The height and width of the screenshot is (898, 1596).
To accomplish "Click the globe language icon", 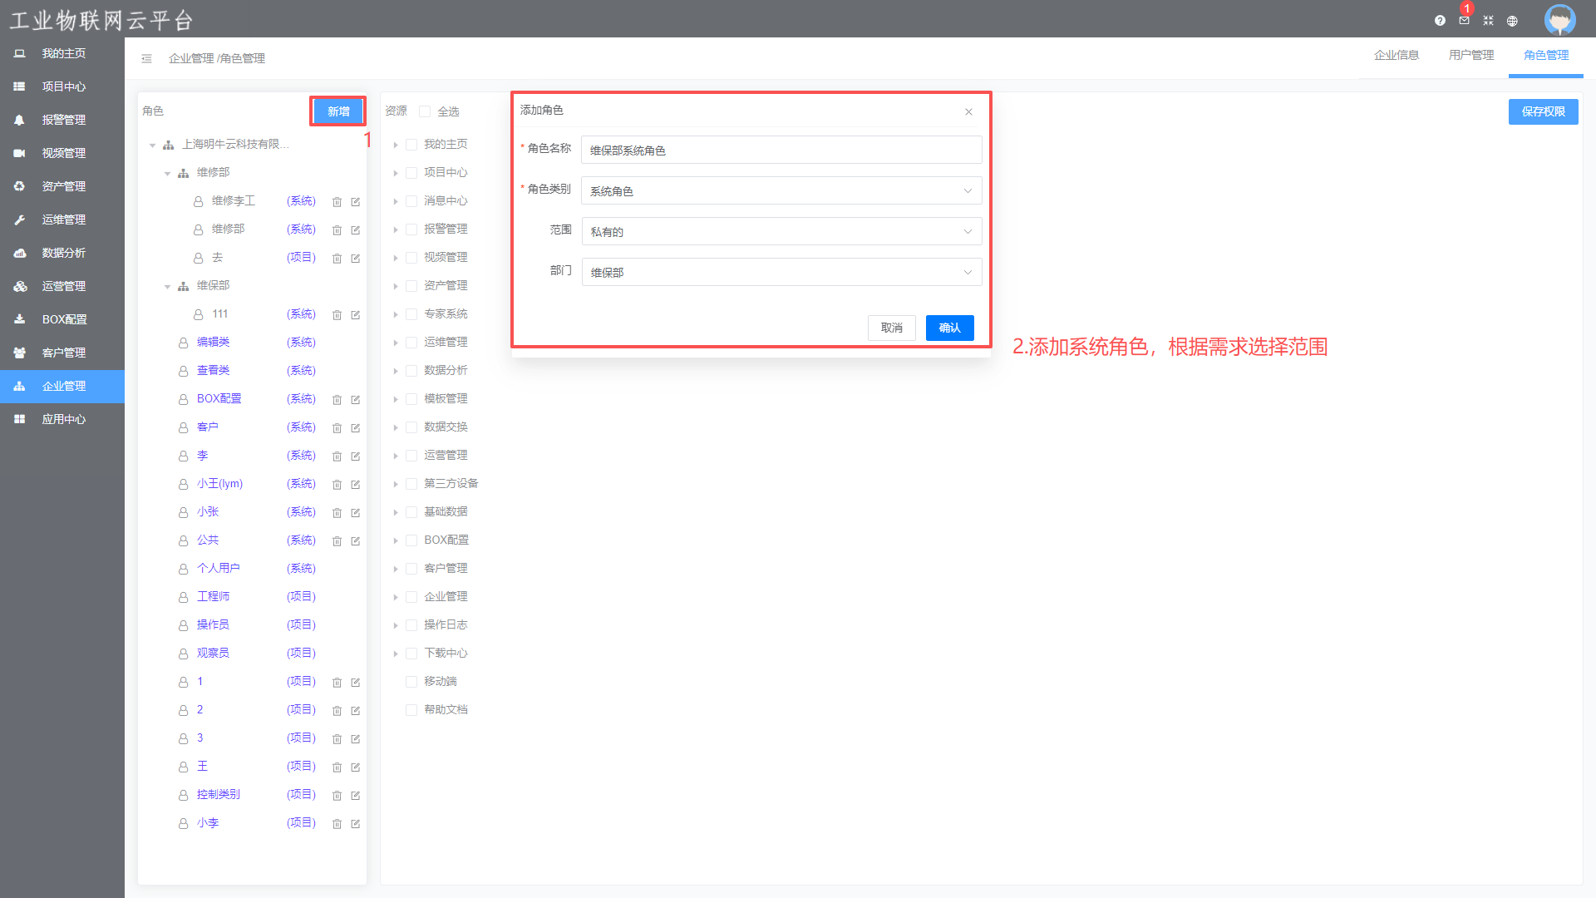I will click(1512, 21).
